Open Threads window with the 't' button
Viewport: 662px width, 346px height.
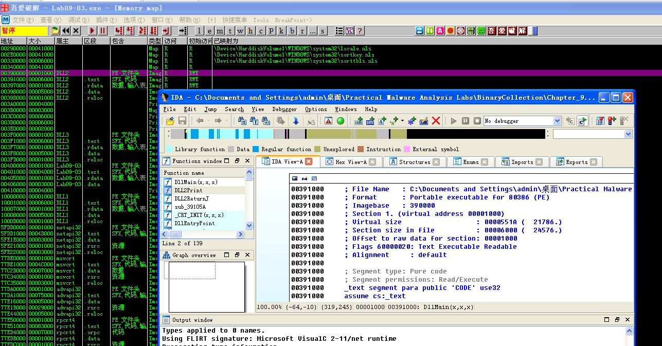[x=230, y=31]
